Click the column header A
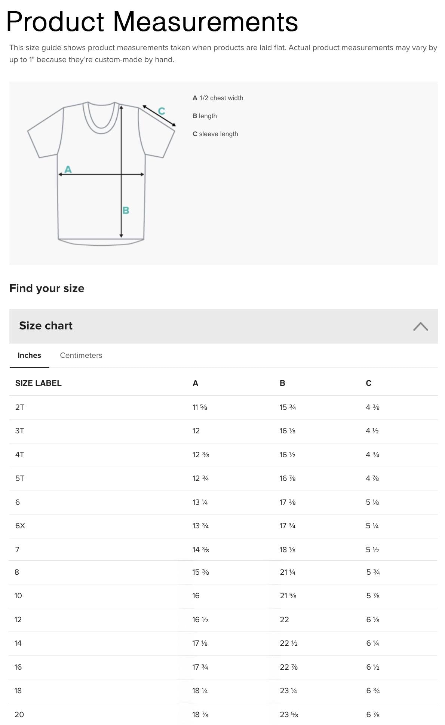 click(x=194, y=383)
